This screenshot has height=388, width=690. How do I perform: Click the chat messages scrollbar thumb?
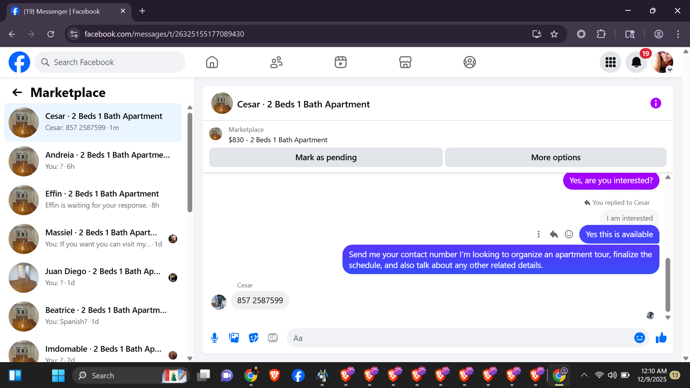coord(668,285)
